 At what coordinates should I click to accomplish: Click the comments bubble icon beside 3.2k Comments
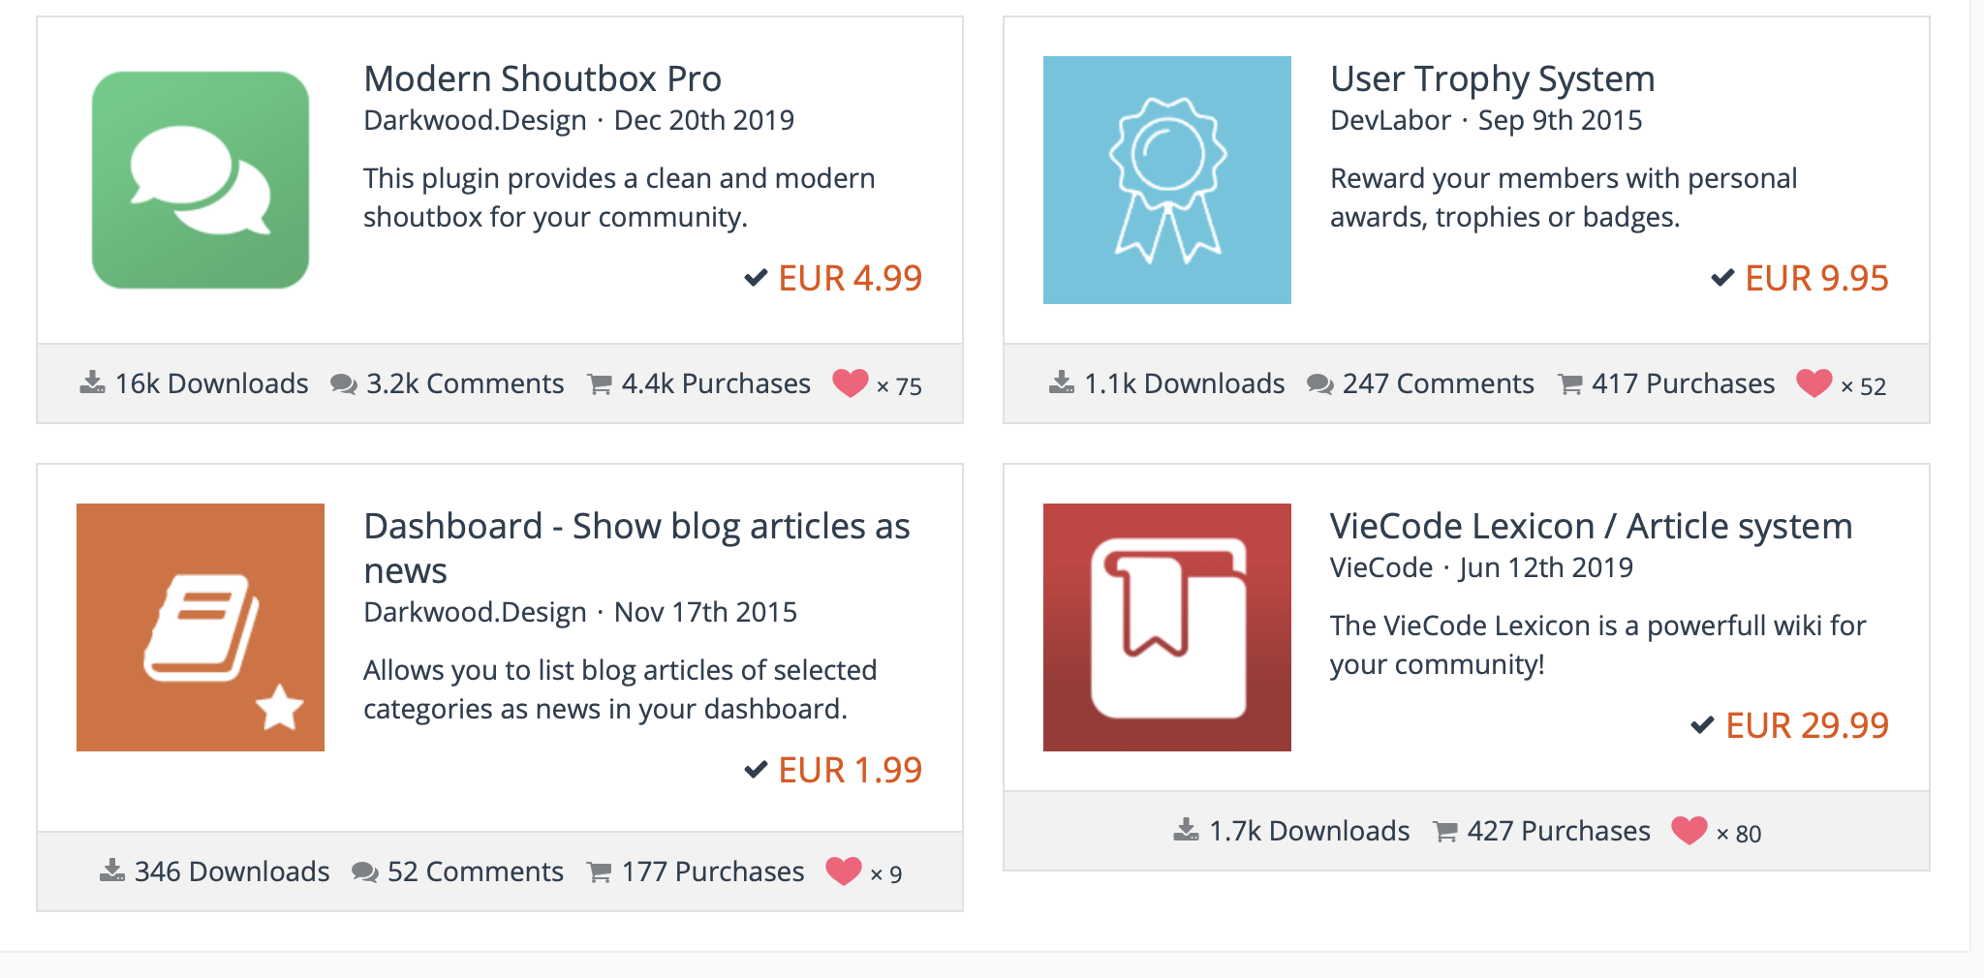point(344,384)
